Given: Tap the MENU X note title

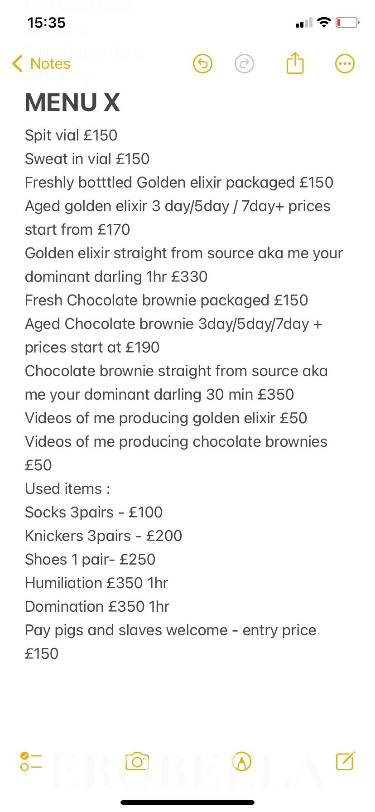Looking at the screenshot, I should click(72, 102).
